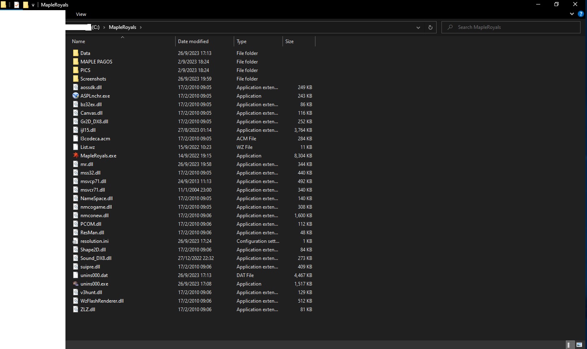This screenshot has height=349, width=587.
Task: Click the Properties icon in title bar
Action: (17, 5)
